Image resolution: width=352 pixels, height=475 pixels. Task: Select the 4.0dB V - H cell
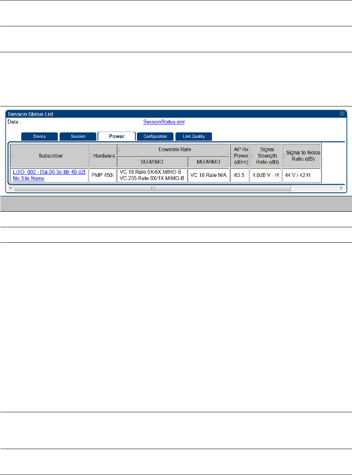(x=266, y=175)
